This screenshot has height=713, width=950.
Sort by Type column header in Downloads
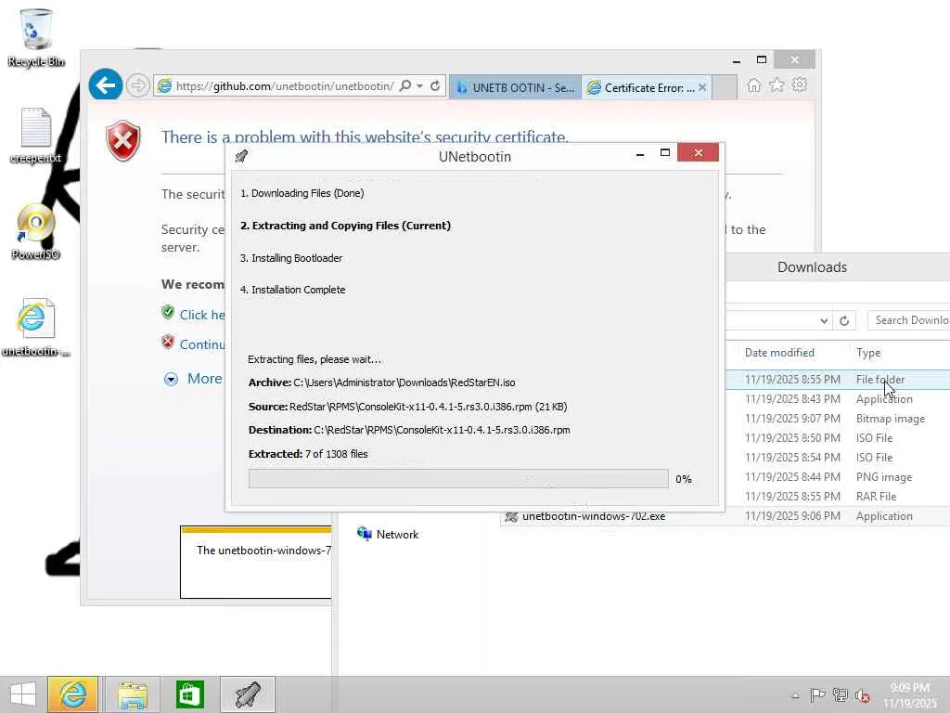(x=868, y=353)
